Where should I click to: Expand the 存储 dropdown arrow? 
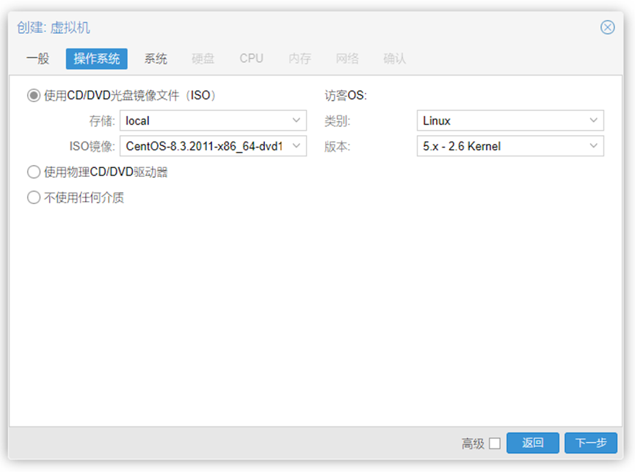click(x=296, y=120)
